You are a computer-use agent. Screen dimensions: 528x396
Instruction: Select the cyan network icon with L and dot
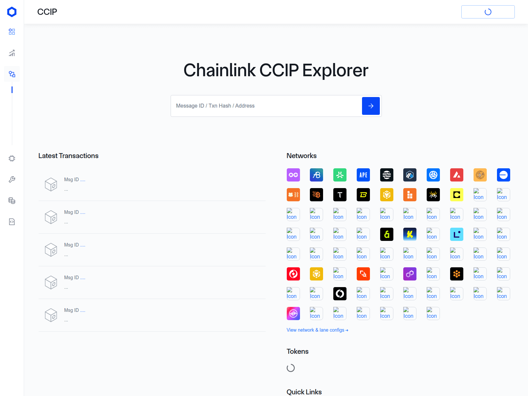[457, 234]
